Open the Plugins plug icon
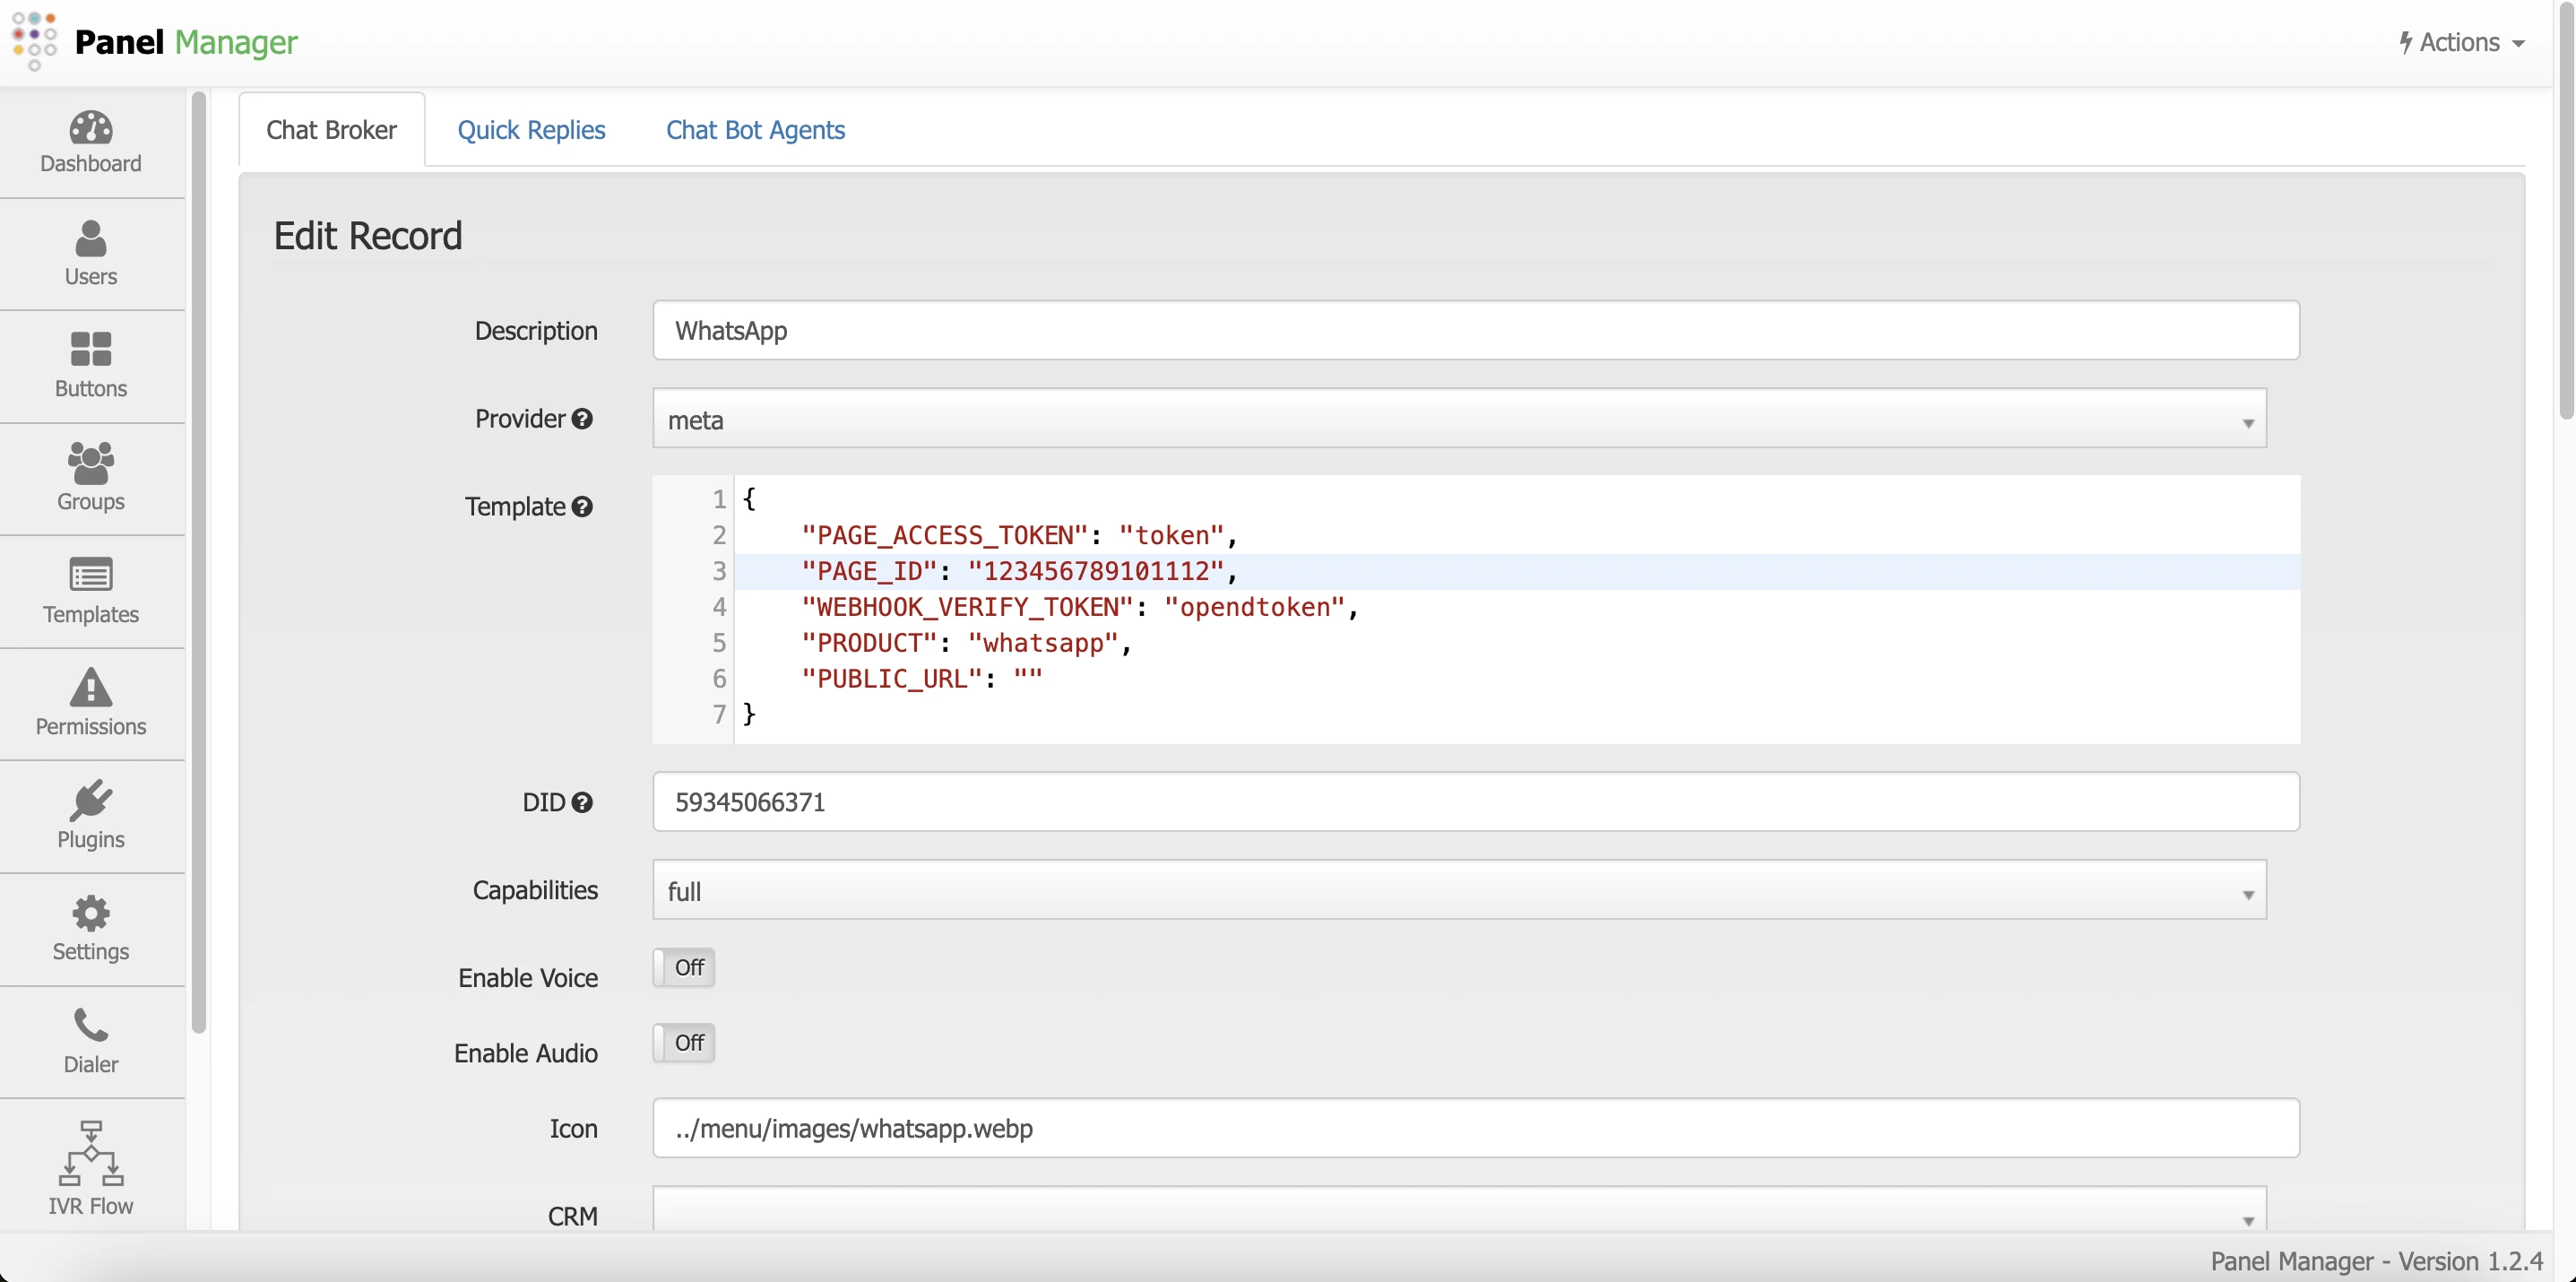The image size is (2576, 1282). (x=90, y=801)
